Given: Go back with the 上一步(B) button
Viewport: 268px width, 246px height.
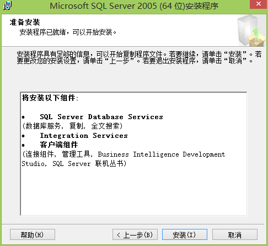Looking at the screenshot, I should (x=135, y=234).
